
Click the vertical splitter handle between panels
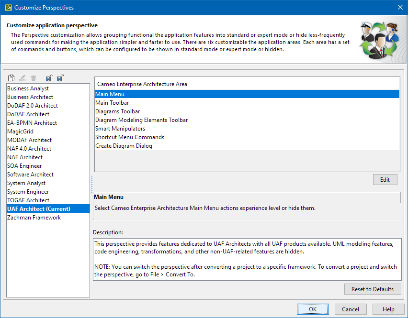click(91, 184)
